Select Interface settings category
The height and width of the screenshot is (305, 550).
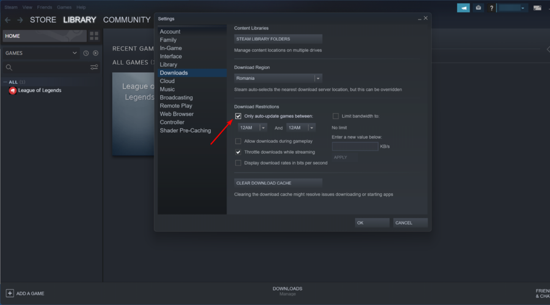pos(192,56)
